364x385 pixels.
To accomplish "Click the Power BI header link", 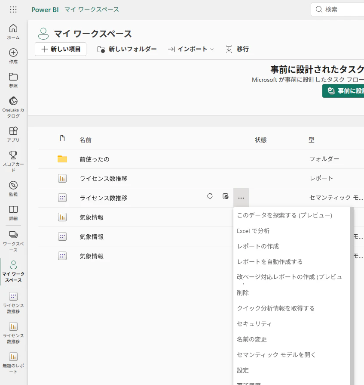I will [45, 9].
